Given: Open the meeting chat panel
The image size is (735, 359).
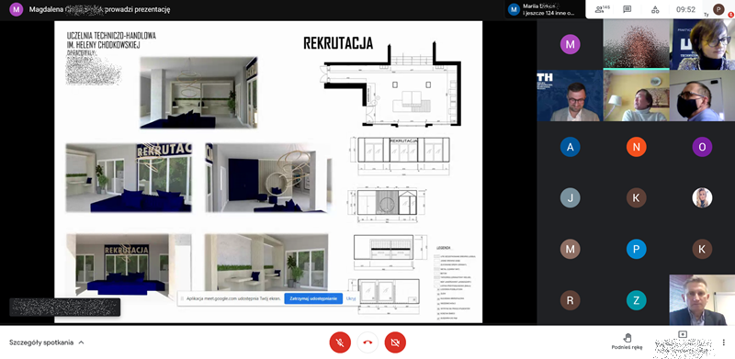Looking at the screenshot, I should [627, 9].
